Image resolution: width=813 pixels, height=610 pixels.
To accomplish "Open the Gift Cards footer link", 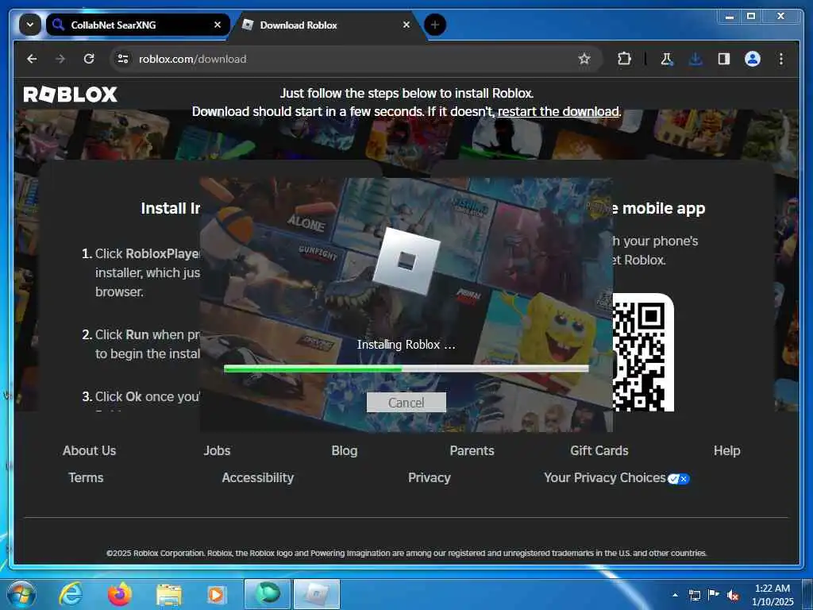I will point(599,450).
